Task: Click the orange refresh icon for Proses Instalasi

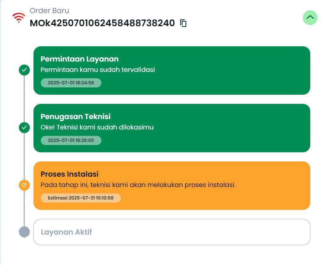Action: pos(24,185)
